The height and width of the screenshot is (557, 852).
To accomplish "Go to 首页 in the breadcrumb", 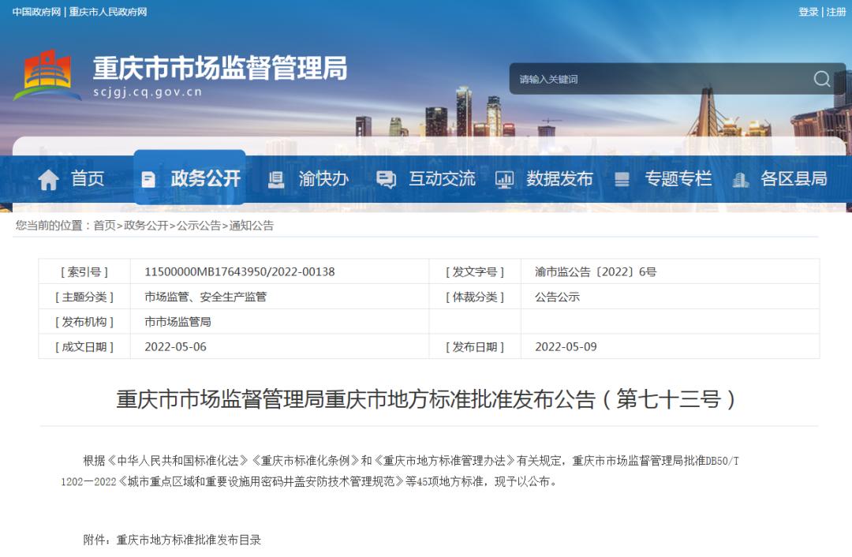I will [x=104, y=226].
